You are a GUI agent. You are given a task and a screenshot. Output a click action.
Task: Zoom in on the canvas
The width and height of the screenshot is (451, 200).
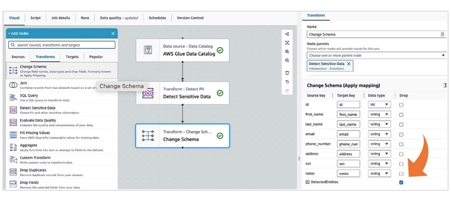point(287,52)
